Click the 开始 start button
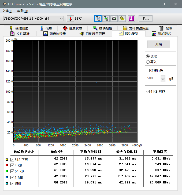The height and width of the screenshot is (195, 182). [x=158, y=44]
